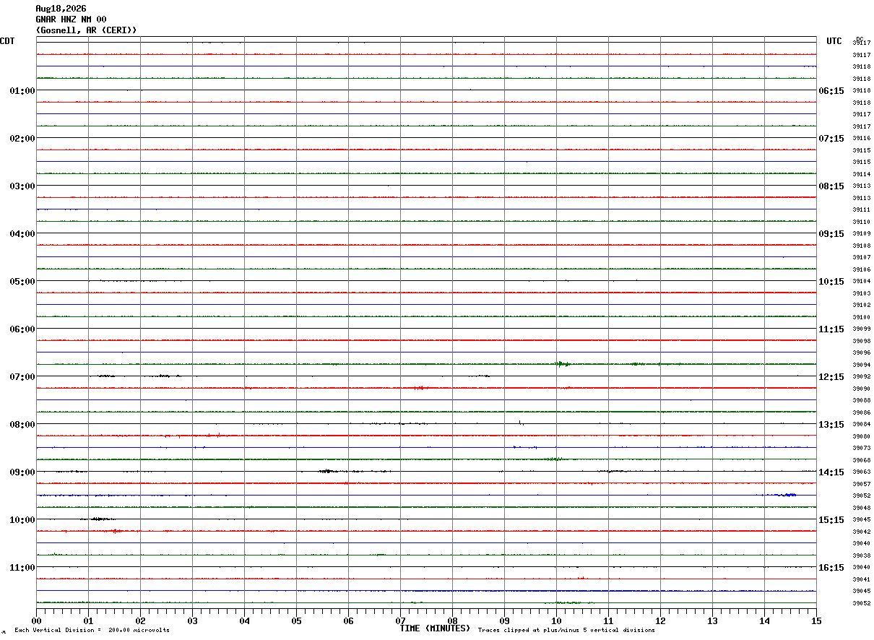Click the DC offset value 39063
874x640 pixels.
click(x=861, y=472)
